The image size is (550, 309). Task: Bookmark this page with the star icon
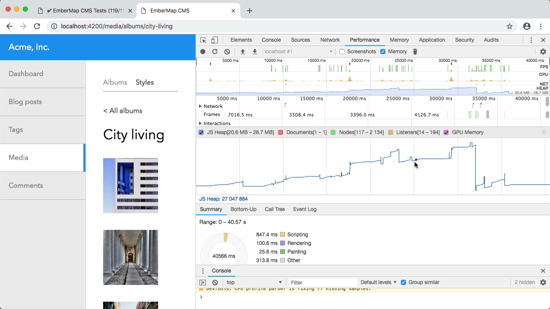click(510, 26)
